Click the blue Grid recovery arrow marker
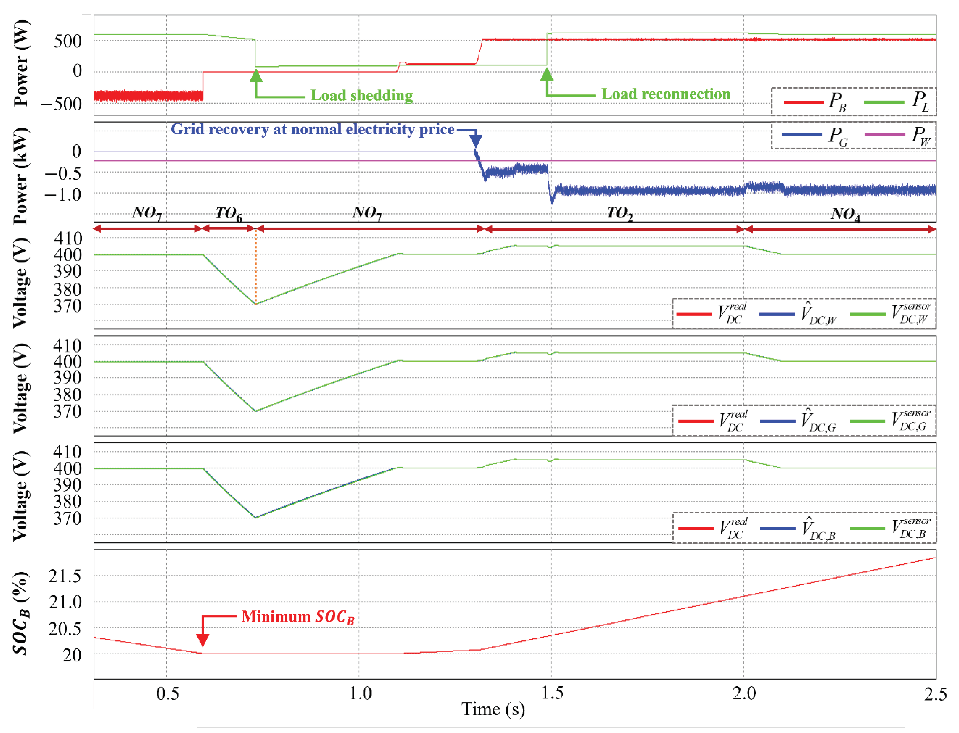The height and width of the screenshot is (733, 959). click(x=475, y=140)
